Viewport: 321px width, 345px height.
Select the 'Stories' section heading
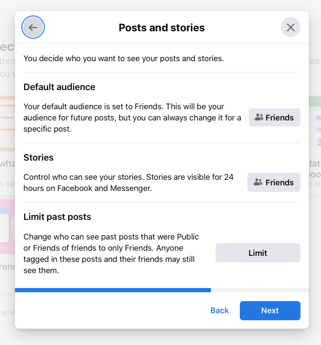[39, 158]
